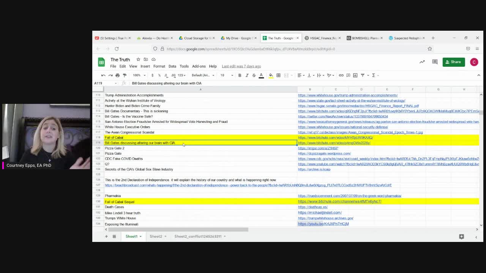This screenshot has height=273, width=486.
Task: Insert a link using the chain icon
Action: (x=341, y=75)
